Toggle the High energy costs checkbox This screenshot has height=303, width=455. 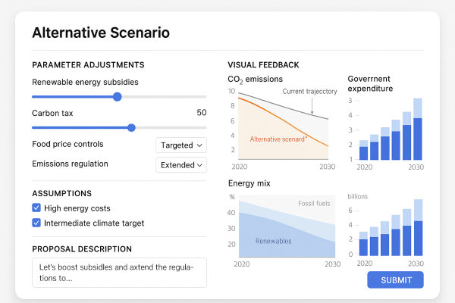(x=36, y=208)
